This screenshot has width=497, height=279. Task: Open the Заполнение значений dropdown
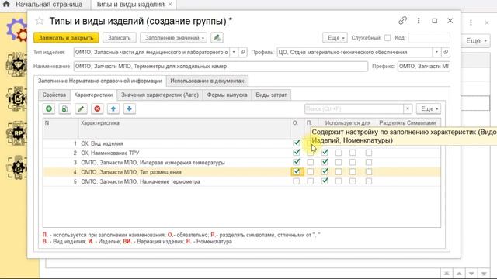[x=174, y=38]
